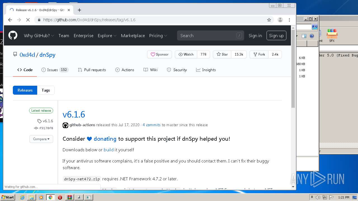Screen dimensions: 358x201
Task: Click the Action Center flag icon
Action: (x=331, y=197)
